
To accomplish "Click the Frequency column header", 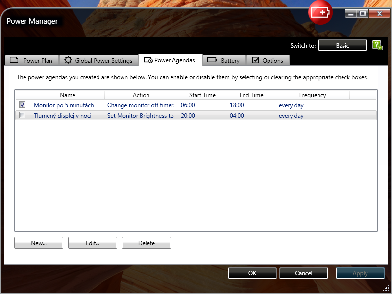I will [x=312, y=95].
